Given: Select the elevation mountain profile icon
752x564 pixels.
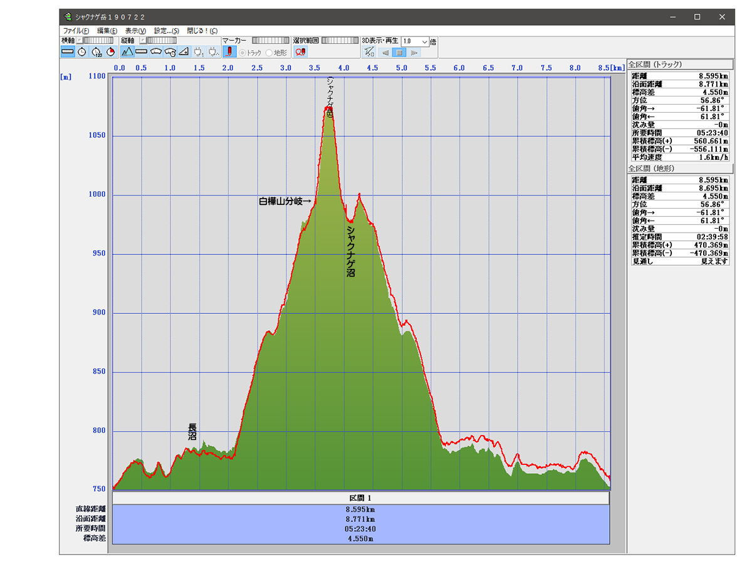Looking at the screenshot, I should point(127,52).
